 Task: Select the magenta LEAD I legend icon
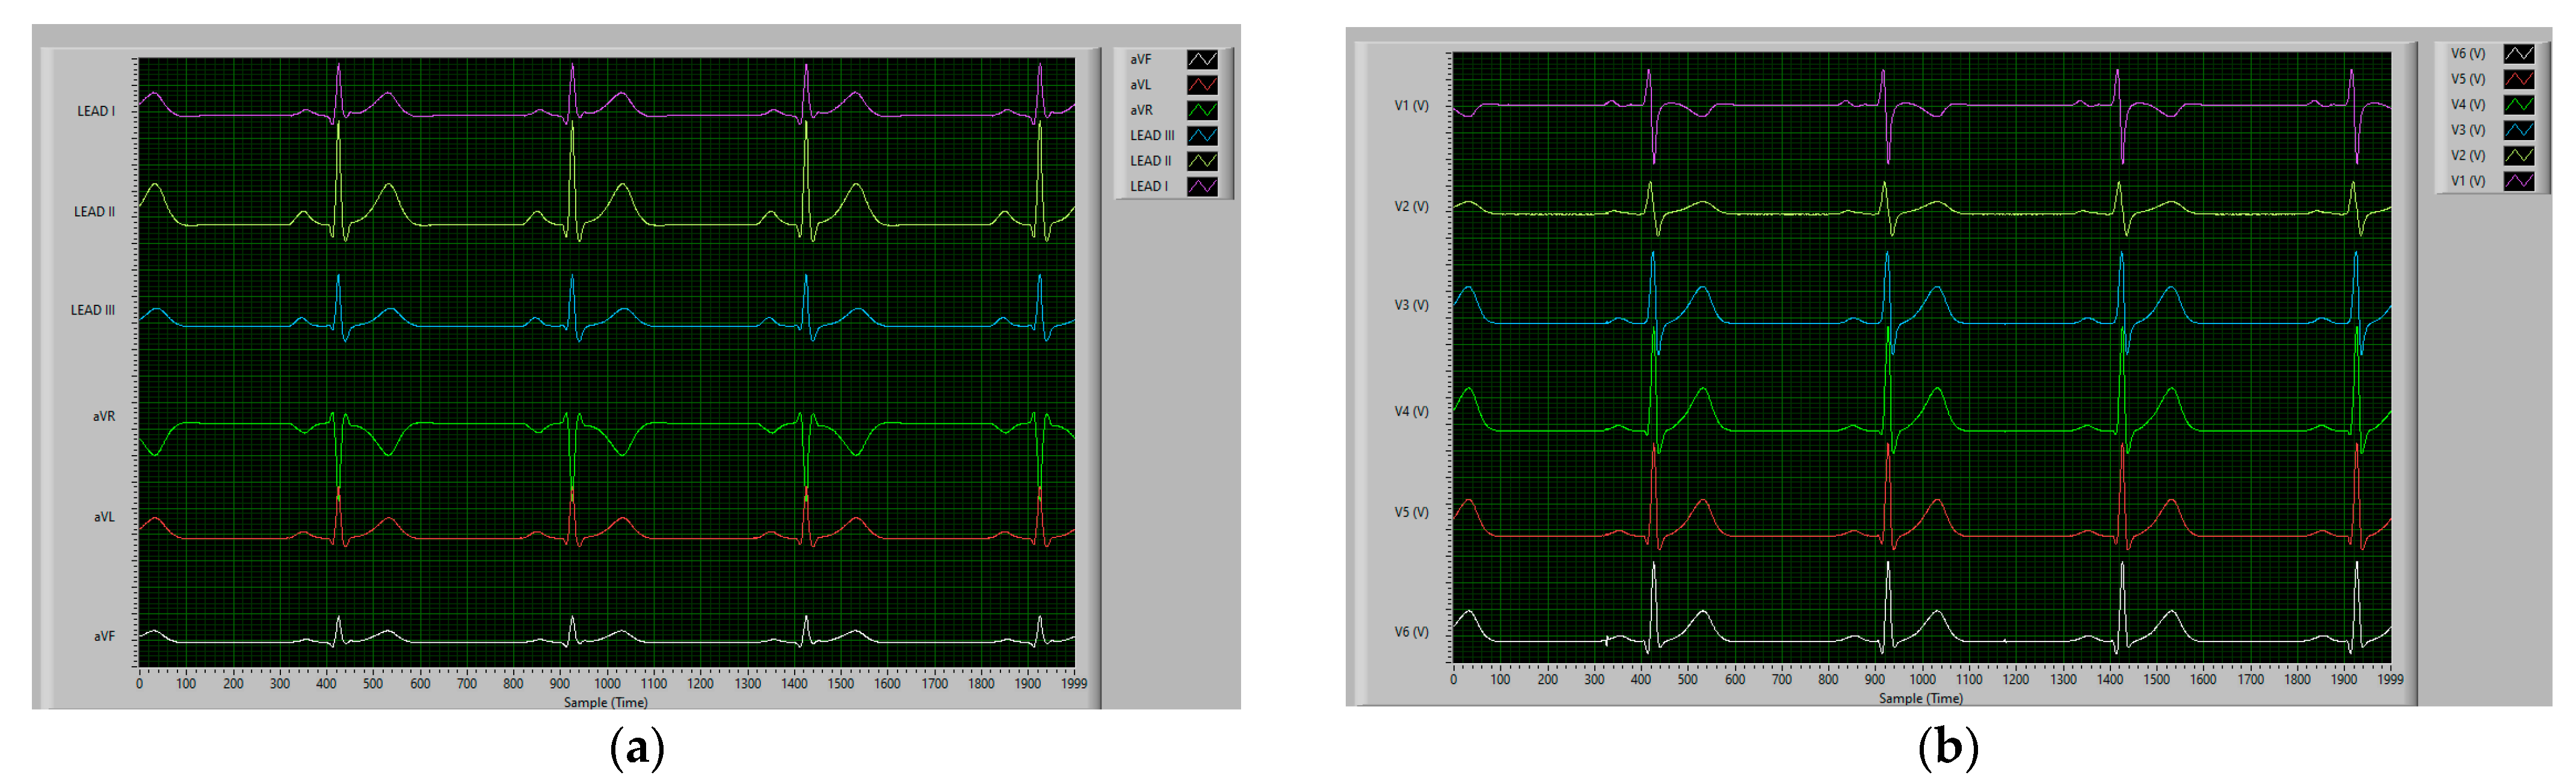coord(1202,186)
